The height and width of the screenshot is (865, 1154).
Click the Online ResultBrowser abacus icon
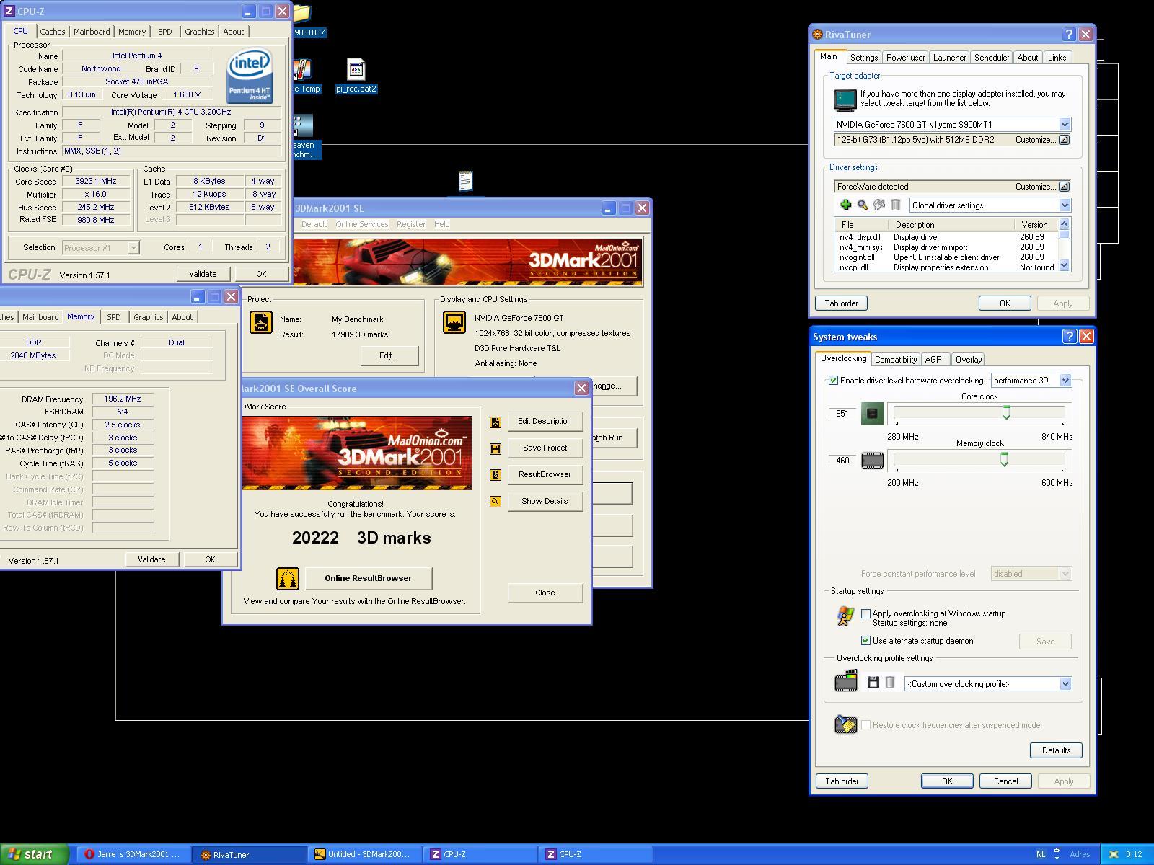tap(287, 579)
